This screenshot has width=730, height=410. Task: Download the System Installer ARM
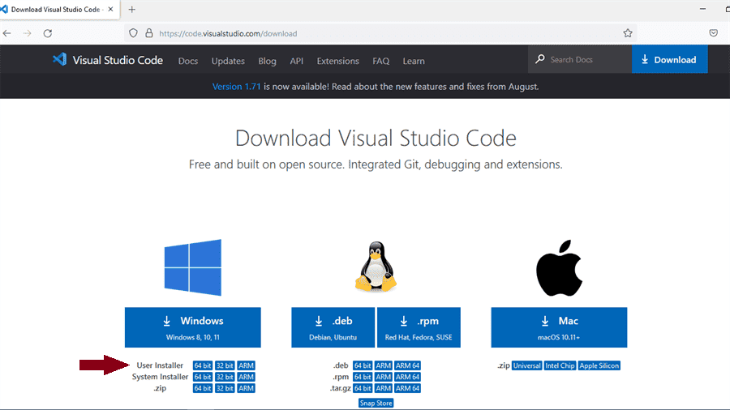pos(247,377)
